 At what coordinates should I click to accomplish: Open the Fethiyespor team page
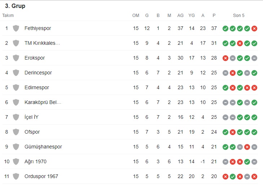pyautogui.click(x=38, y=28)
